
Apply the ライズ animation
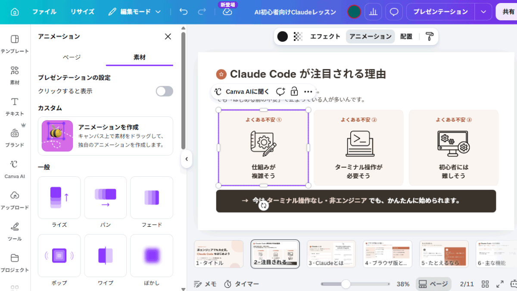click(59, 197)
